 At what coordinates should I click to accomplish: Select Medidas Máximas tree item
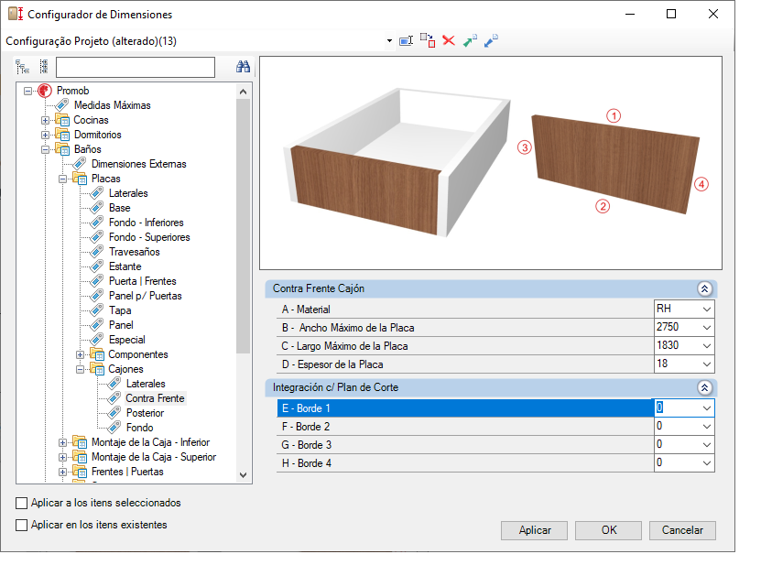click(112, 105)
